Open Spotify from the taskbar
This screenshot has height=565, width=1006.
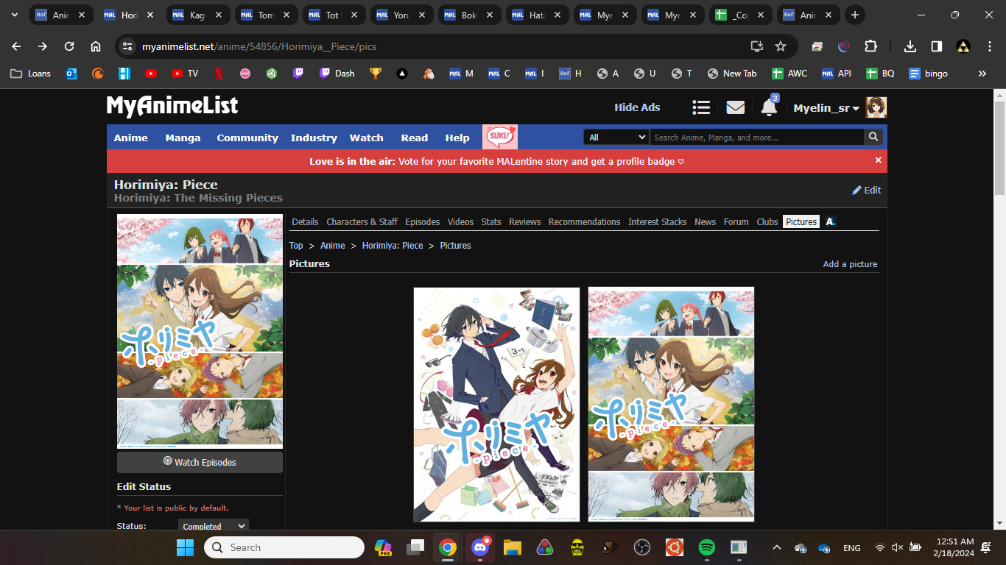[706, 547]
